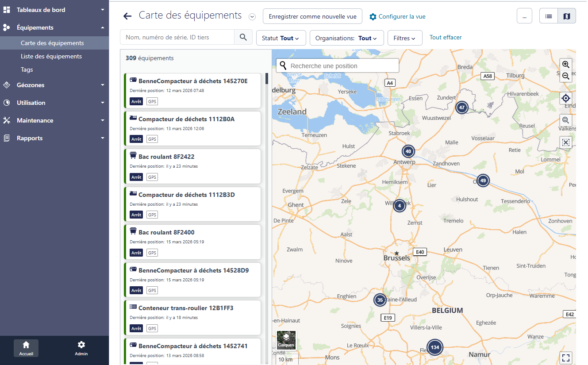588x365 pixels.
Task: Open Bac roulant 8F2400 card
Action: pos(193,242)
